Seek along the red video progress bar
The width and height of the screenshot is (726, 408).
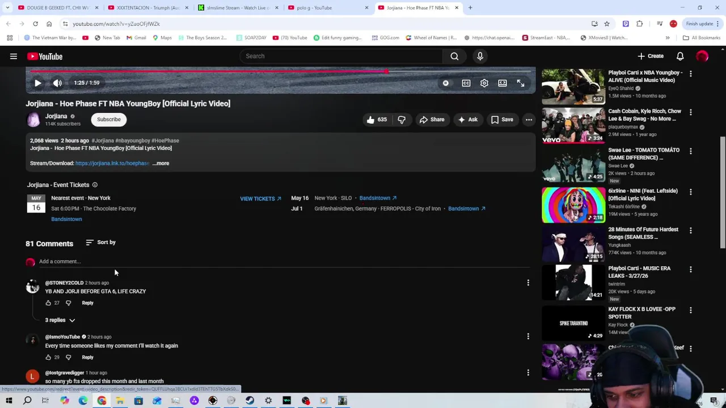pos(281,72)
